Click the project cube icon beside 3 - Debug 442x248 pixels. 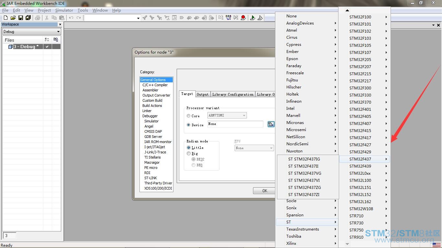pyautogui.click(x=10, y=46)
